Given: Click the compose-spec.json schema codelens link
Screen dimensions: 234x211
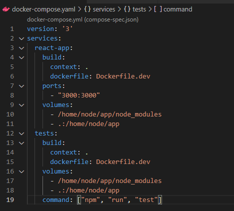Looking at the screenshot, I should [82, 19].
